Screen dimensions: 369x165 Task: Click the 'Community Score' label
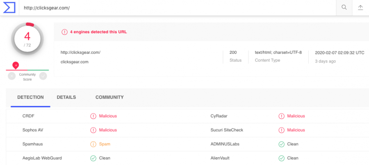pos(27,77)
